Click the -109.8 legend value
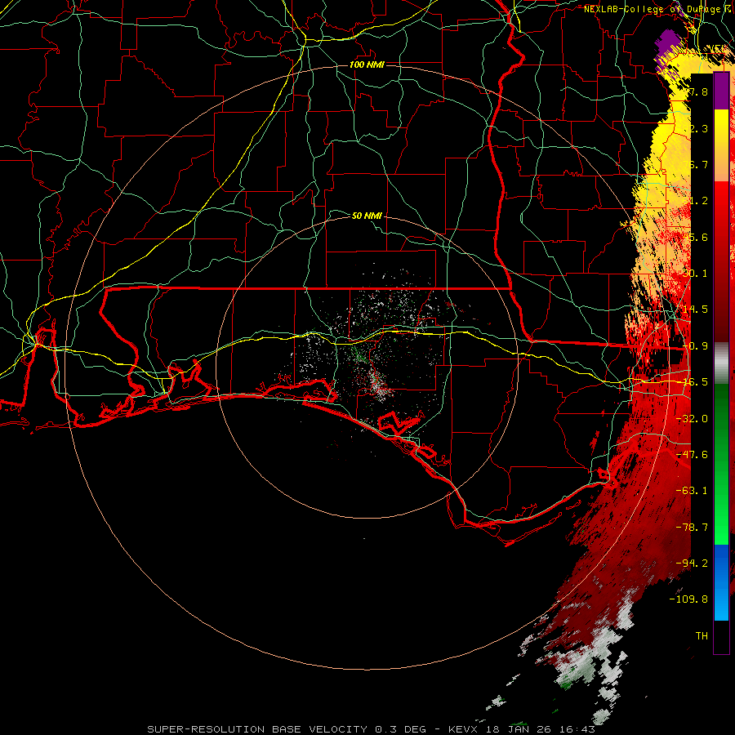This screenshot has height=735, width=735. pyautogui.click(x=688, y=599)
